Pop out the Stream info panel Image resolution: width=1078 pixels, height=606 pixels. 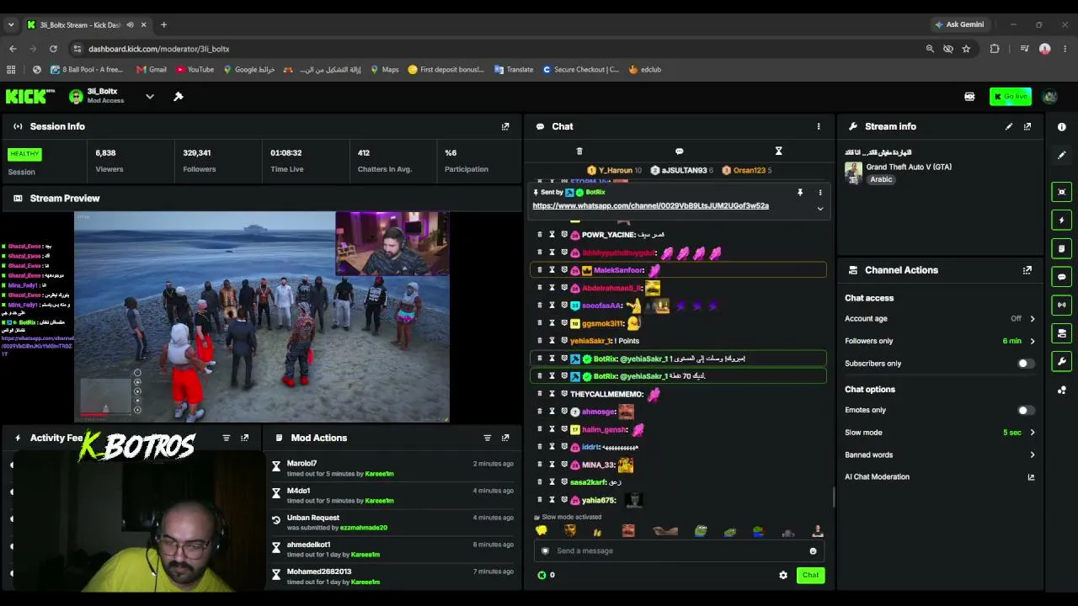[1027, 126]
